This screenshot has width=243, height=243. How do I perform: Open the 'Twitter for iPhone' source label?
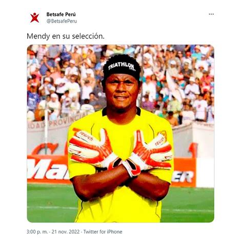click(x=103, y=232)
